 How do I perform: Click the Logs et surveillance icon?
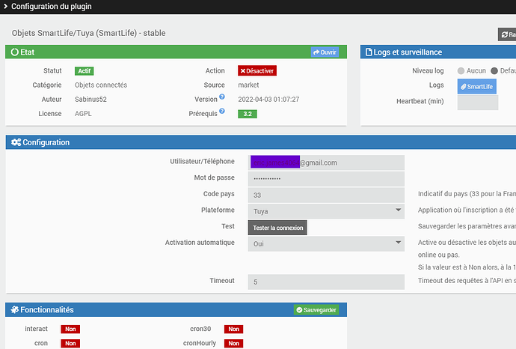369,52
